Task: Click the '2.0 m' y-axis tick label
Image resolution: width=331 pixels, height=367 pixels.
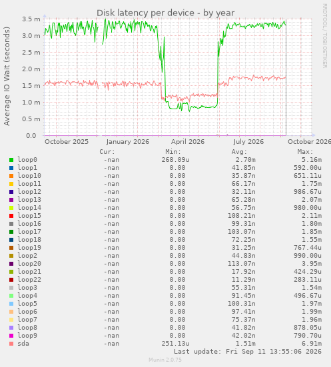Action: 31,69
